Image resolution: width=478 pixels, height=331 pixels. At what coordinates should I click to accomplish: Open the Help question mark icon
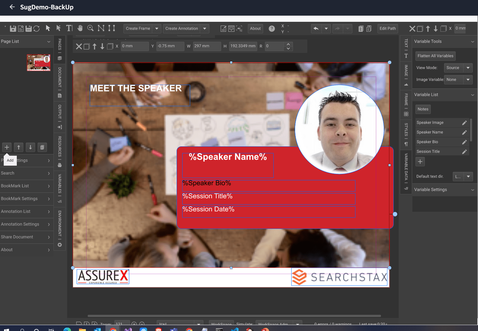pos(271,29)
